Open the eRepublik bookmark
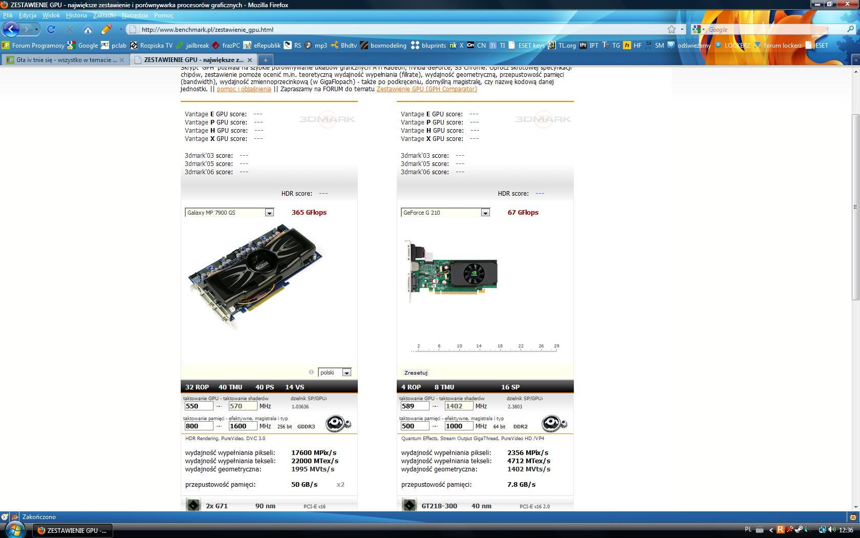The width and height of the screenshot is (860, 538). [x=262, y=45]
